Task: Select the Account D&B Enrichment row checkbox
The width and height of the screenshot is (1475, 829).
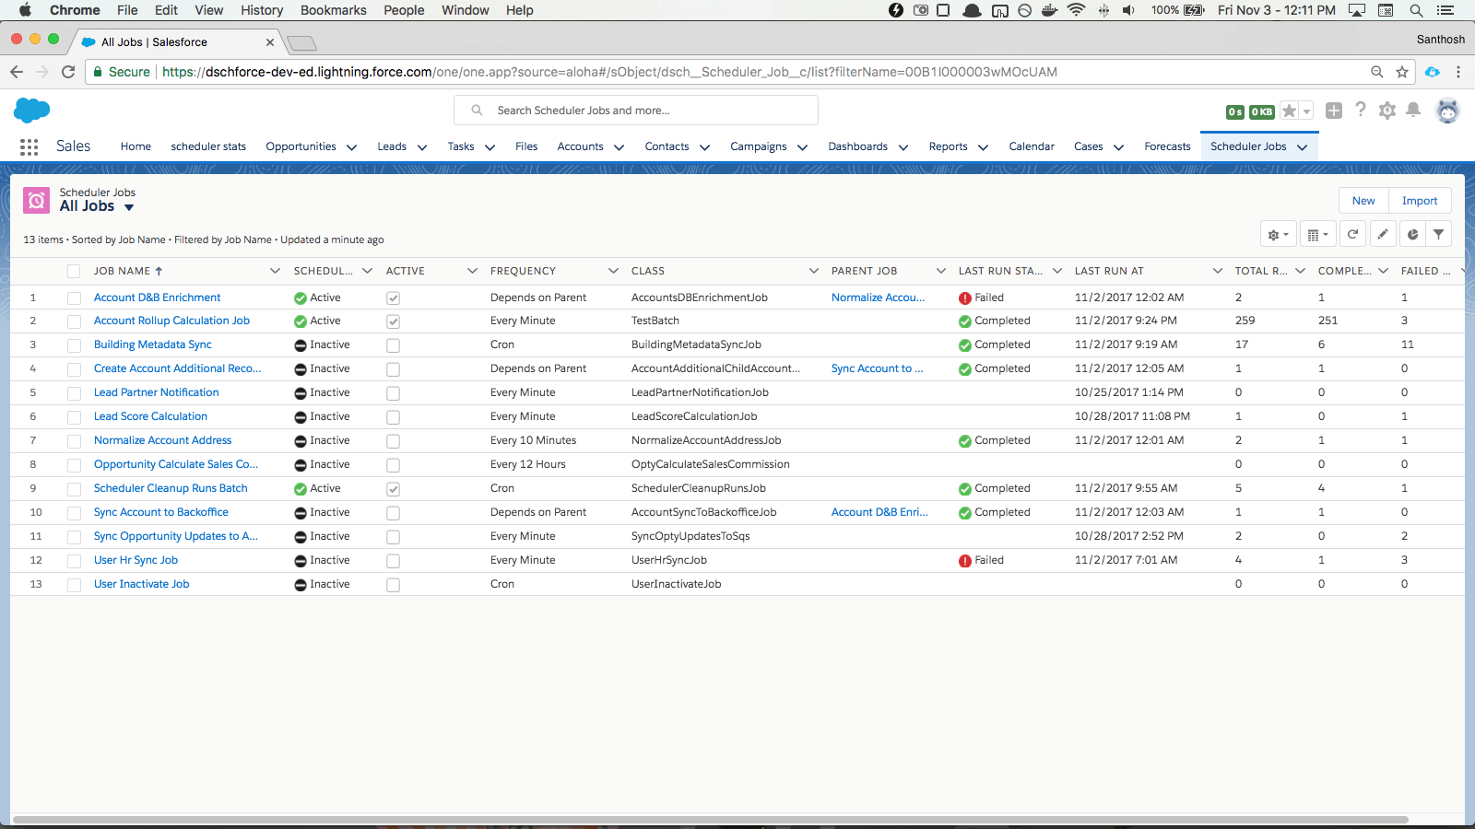Action: 74,298
